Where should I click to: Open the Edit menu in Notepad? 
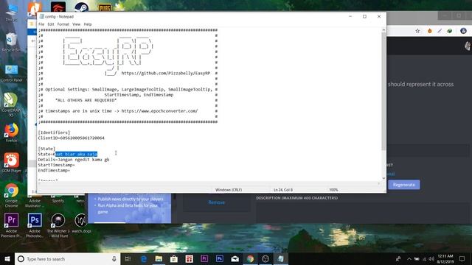pyautogui.click(x=51, y=24)
